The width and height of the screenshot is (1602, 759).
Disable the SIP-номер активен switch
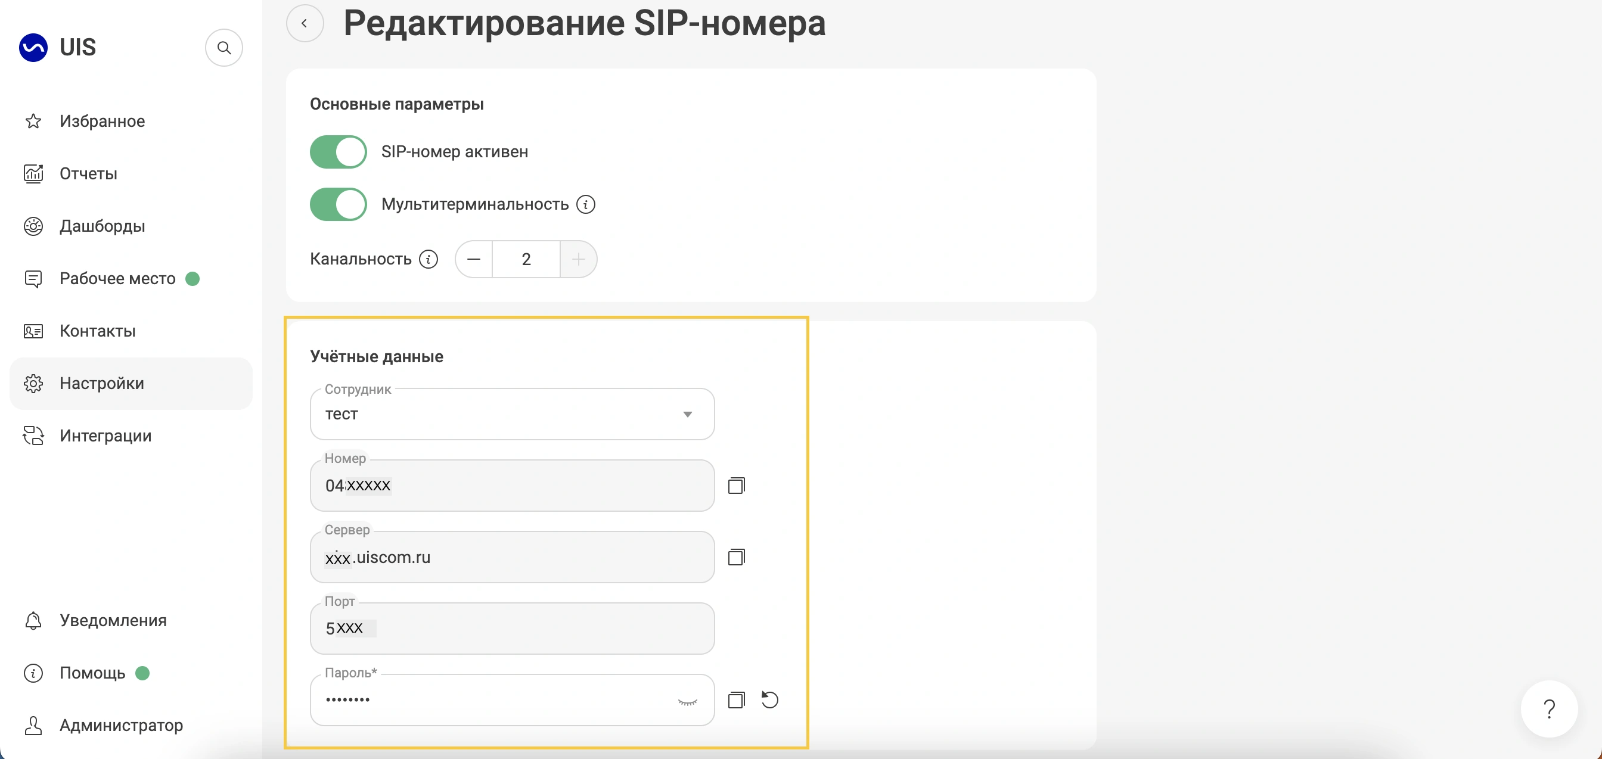click(339, 153)
